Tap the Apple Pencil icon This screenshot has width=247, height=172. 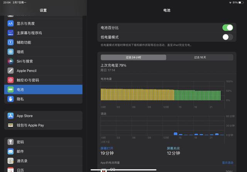(x=10, y=71)
